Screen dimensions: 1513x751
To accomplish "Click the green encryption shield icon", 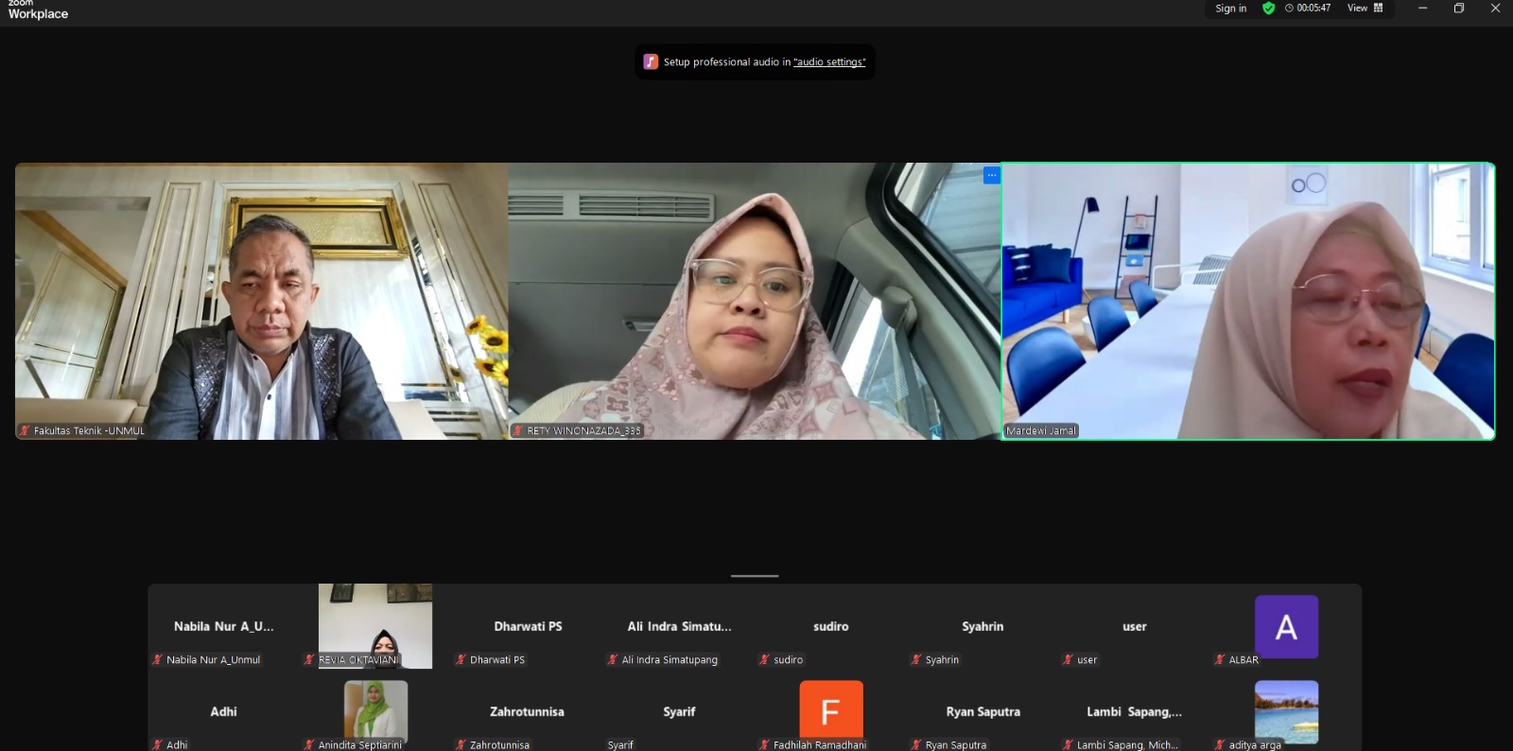I will click(x=1268, y=9).
